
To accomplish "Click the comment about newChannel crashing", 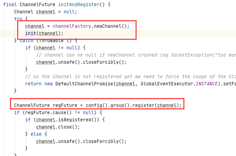I will 136,55.
